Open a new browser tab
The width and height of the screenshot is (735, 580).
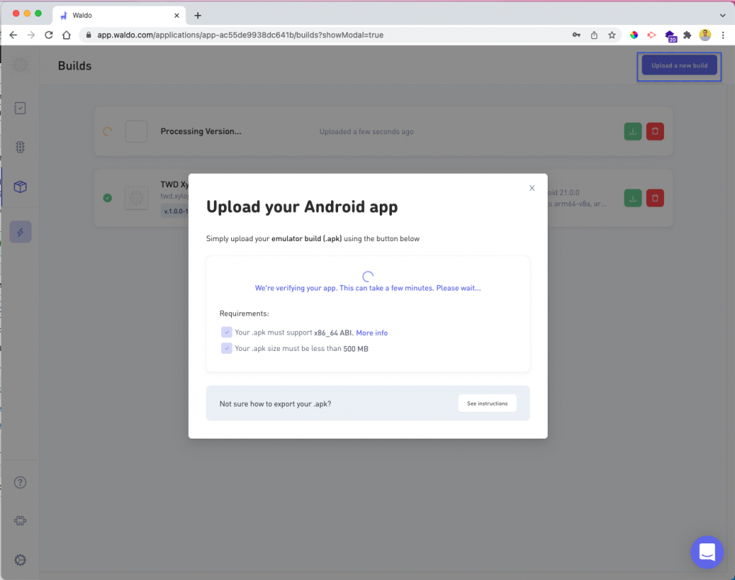(198, 15)
